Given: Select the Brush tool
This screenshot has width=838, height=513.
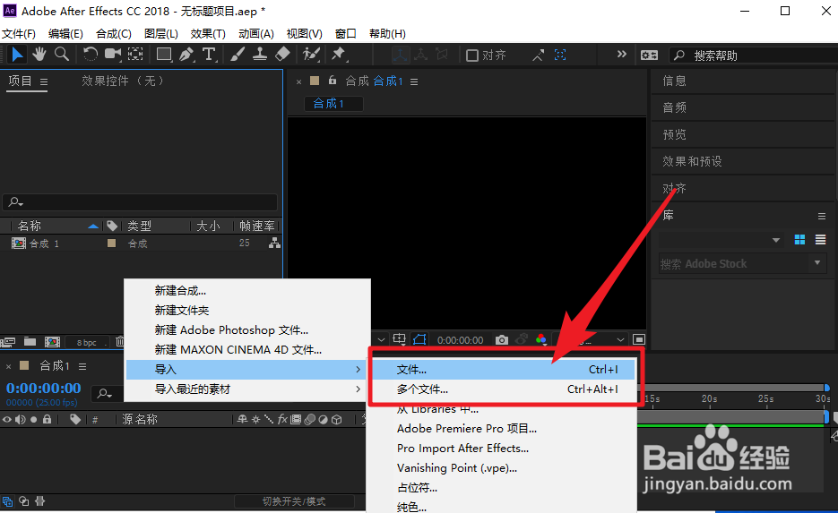Looking at the screenshot, I should pos(238,55).
